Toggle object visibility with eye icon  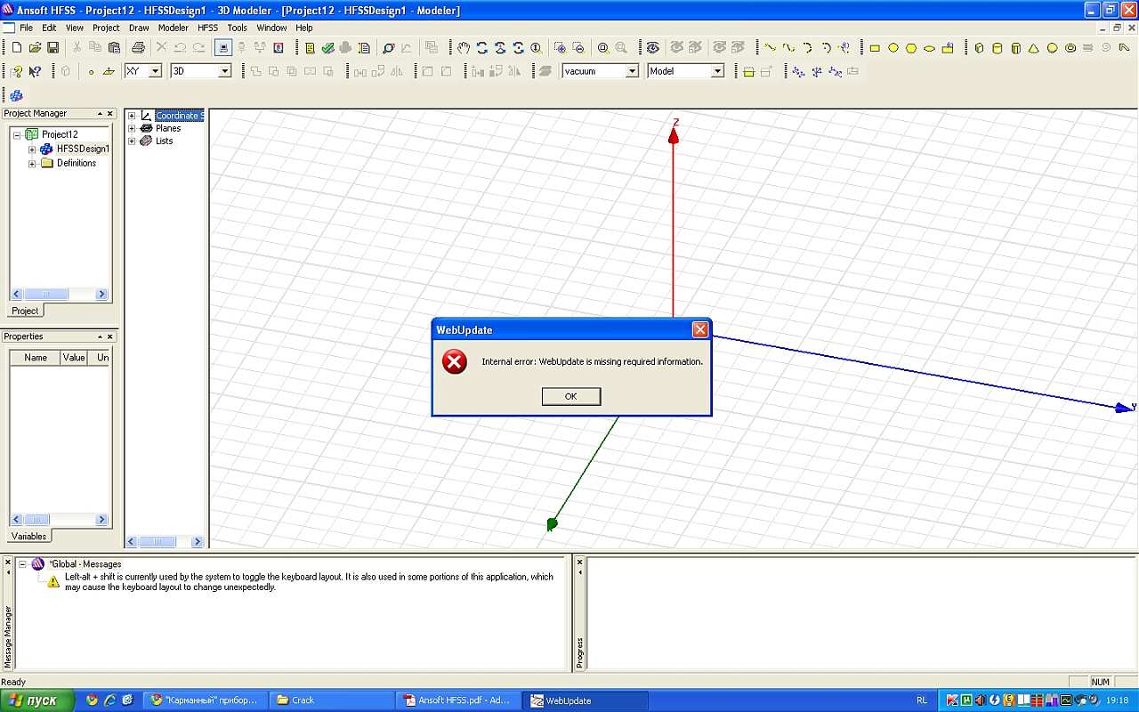[x=652, y=48]
